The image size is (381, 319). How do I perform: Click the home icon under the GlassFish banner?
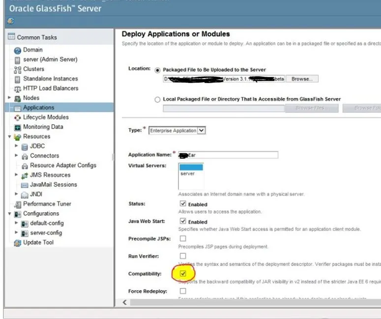10,21
